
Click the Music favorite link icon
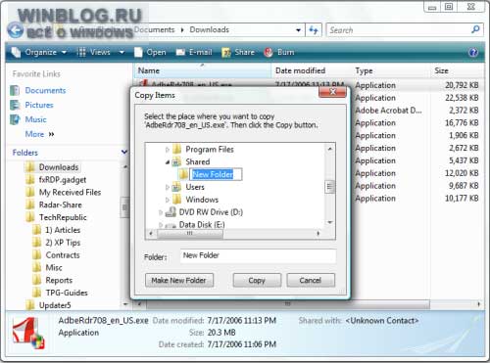[x=15, y=119]
